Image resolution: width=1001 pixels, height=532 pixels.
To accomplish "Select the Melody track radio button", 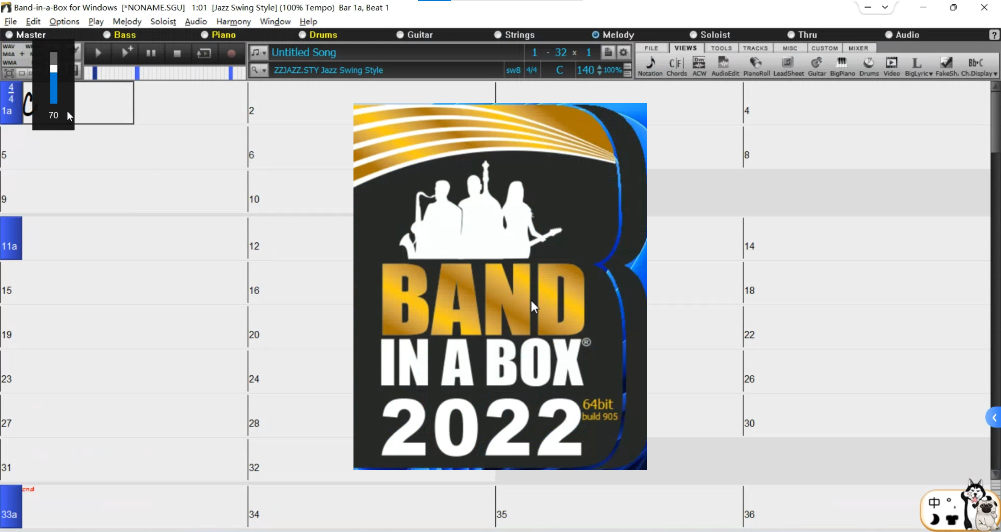I will coord(595,35).
